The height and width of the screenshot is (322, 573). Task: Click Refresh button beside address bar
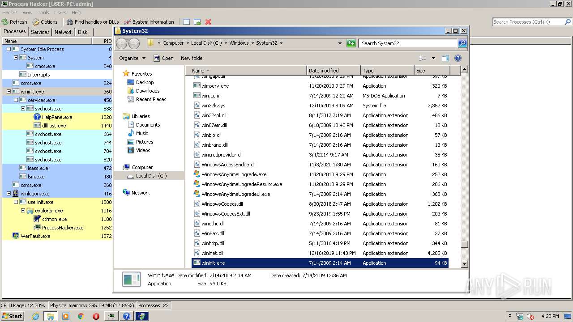click(351, 43)
